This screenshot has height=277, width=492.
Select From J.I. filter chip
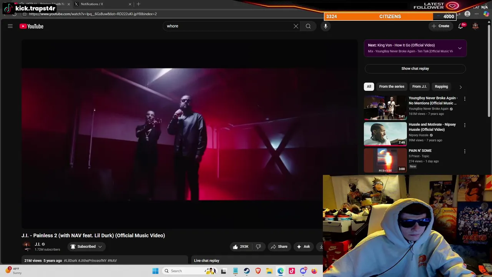[x=419, y=87]
